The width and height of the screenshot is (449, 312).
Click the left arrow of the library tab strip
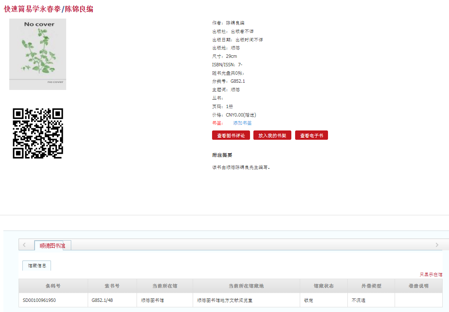click(24, 245)
